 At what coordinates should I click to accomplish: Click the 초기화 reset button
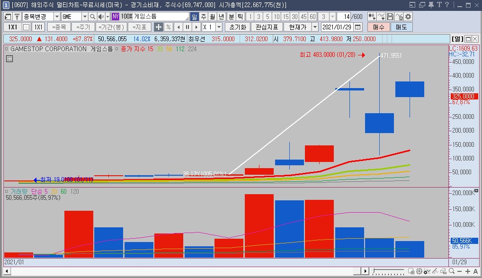point(238,27)
